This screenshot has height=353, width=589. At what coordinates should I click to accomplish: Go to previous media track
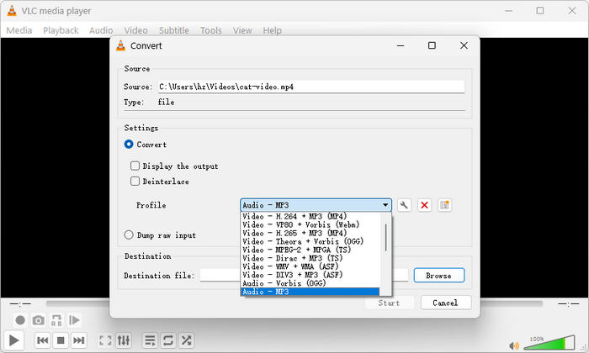[x=42, y=340]
